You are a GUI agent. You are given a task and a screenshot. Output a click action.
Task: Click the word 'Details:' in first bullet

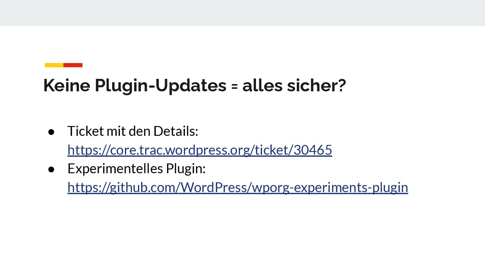coord(176,131)
